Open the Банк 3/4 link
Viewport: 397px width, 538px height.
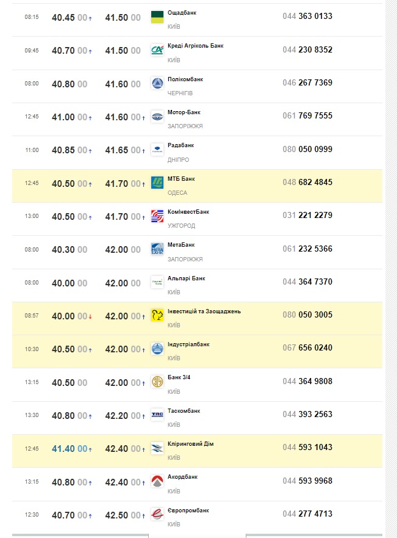point(179,377)
